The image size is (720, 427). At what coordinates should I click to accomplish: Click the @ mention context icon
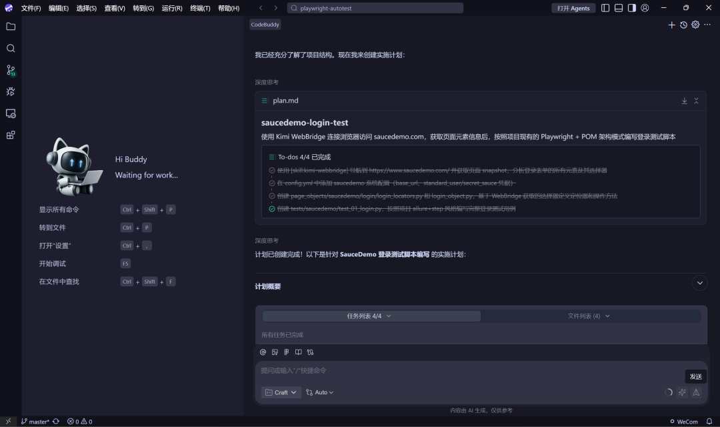(263, 352)
